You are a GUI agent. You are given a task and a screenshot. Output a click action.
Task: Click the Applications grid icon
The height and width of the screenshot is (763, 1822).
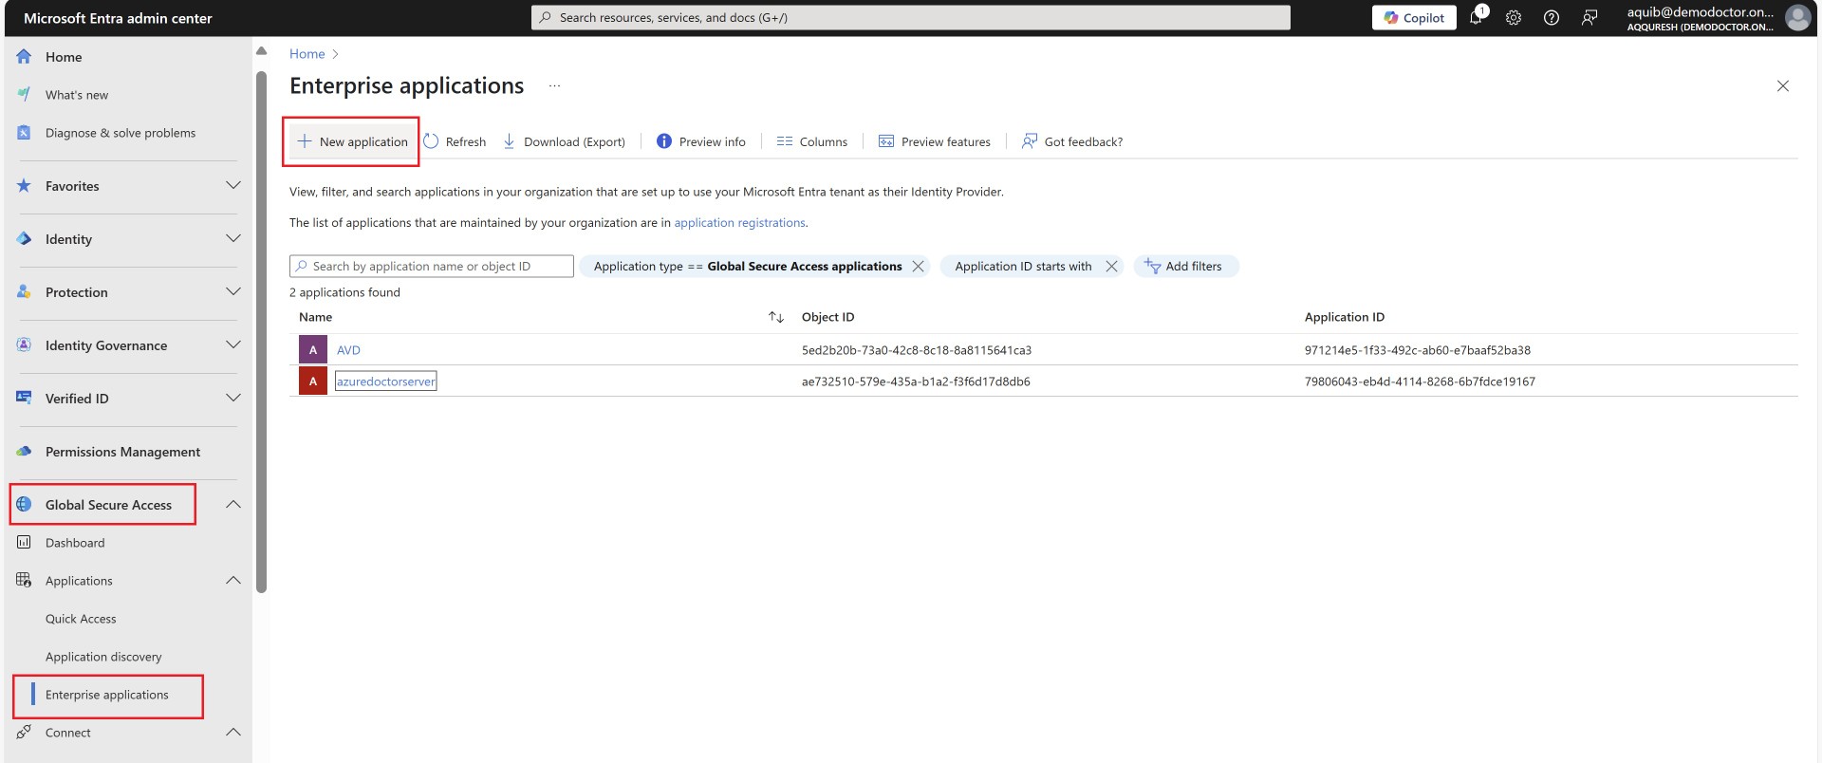24,581
